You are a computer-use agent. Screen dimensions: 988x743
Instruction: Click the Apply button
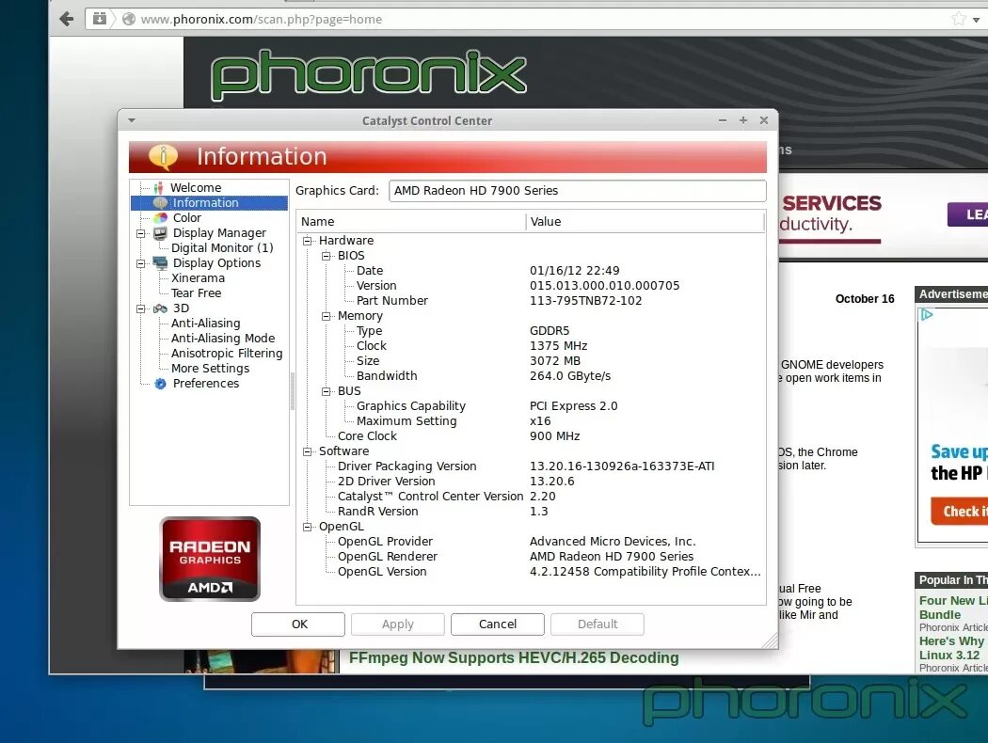(x=398, y=624)
